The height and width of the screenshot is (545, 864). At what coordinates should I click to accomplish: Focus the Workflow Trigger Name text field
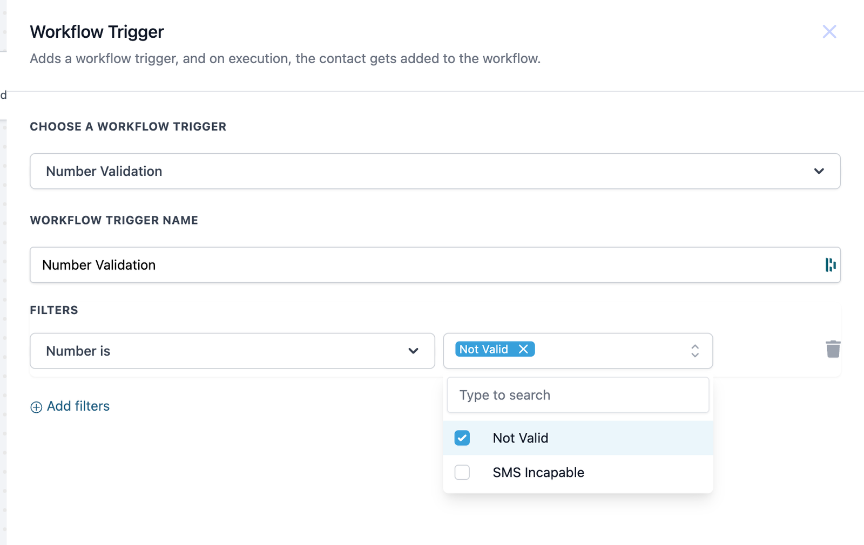[421, 265]
